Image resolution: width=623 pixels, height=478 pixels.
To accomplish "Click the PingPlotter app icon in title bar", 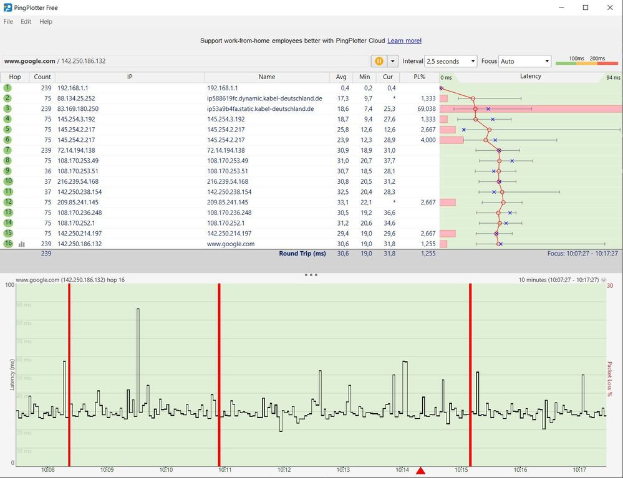I will point(7,7).
